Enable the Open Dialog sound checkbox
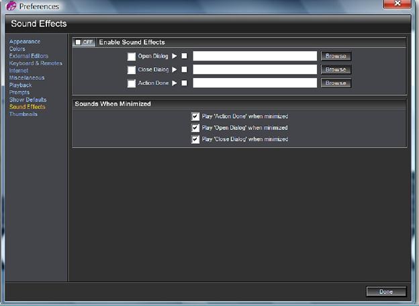This screenshot has width=419, height=306. [x=132, y=56]
